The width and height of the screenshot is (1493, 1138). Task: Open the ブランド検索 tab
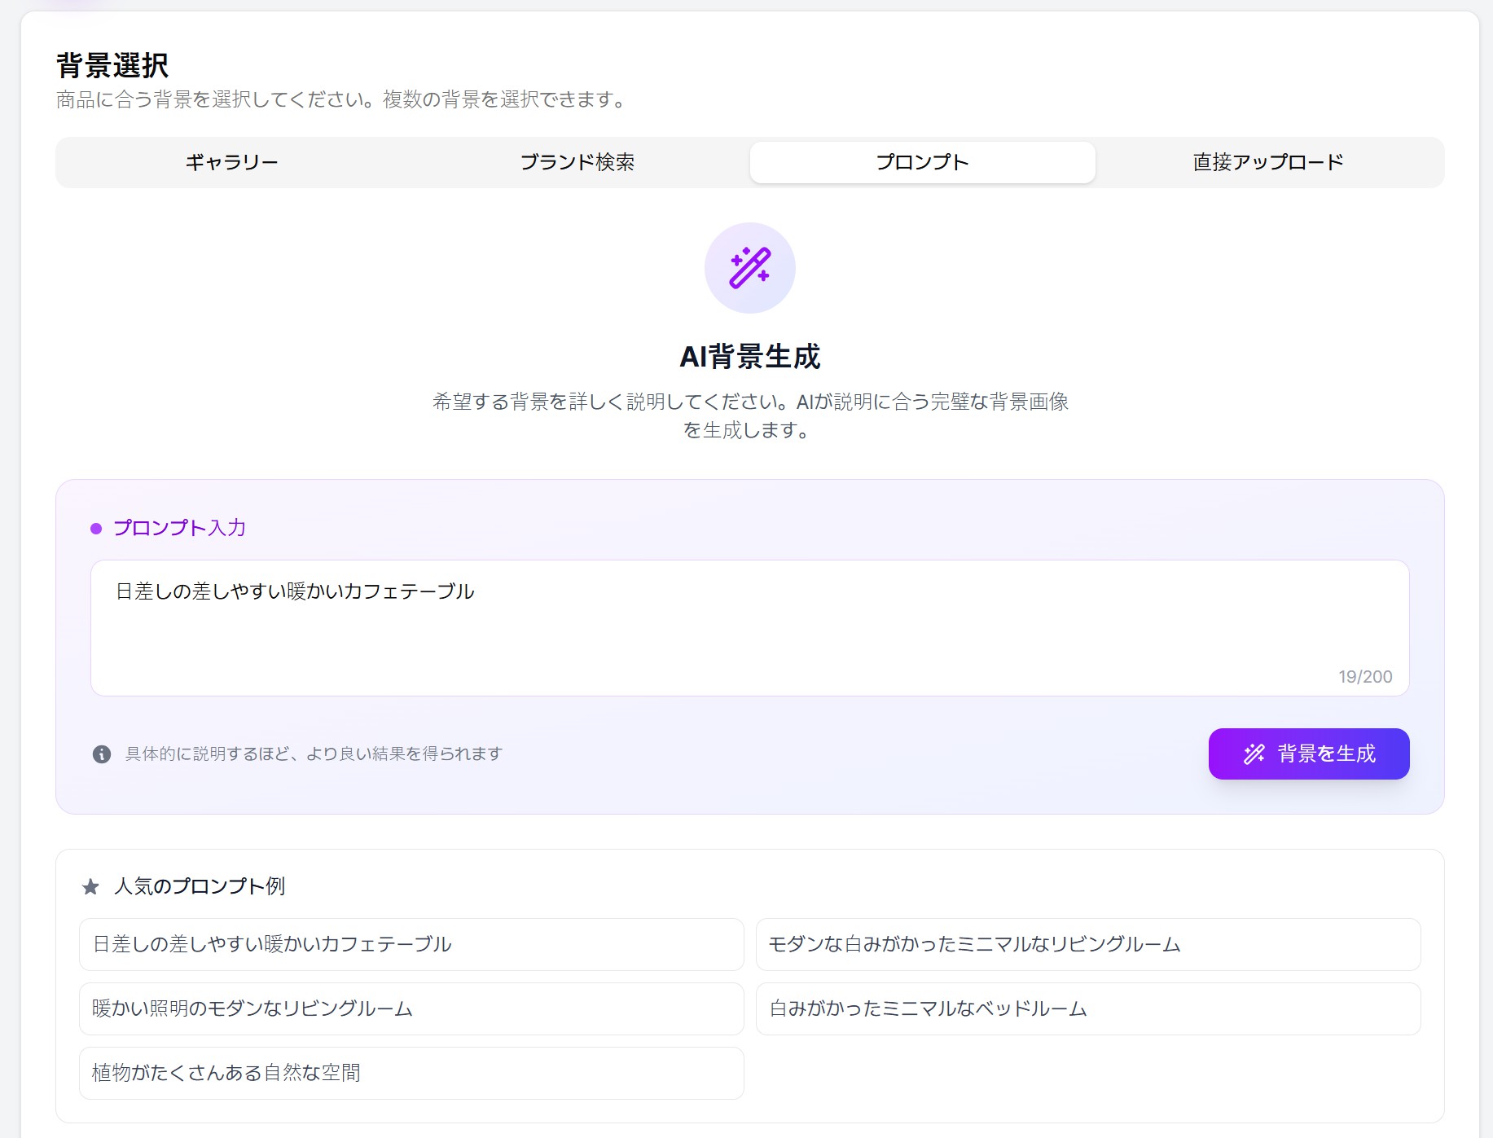[577, 162]
